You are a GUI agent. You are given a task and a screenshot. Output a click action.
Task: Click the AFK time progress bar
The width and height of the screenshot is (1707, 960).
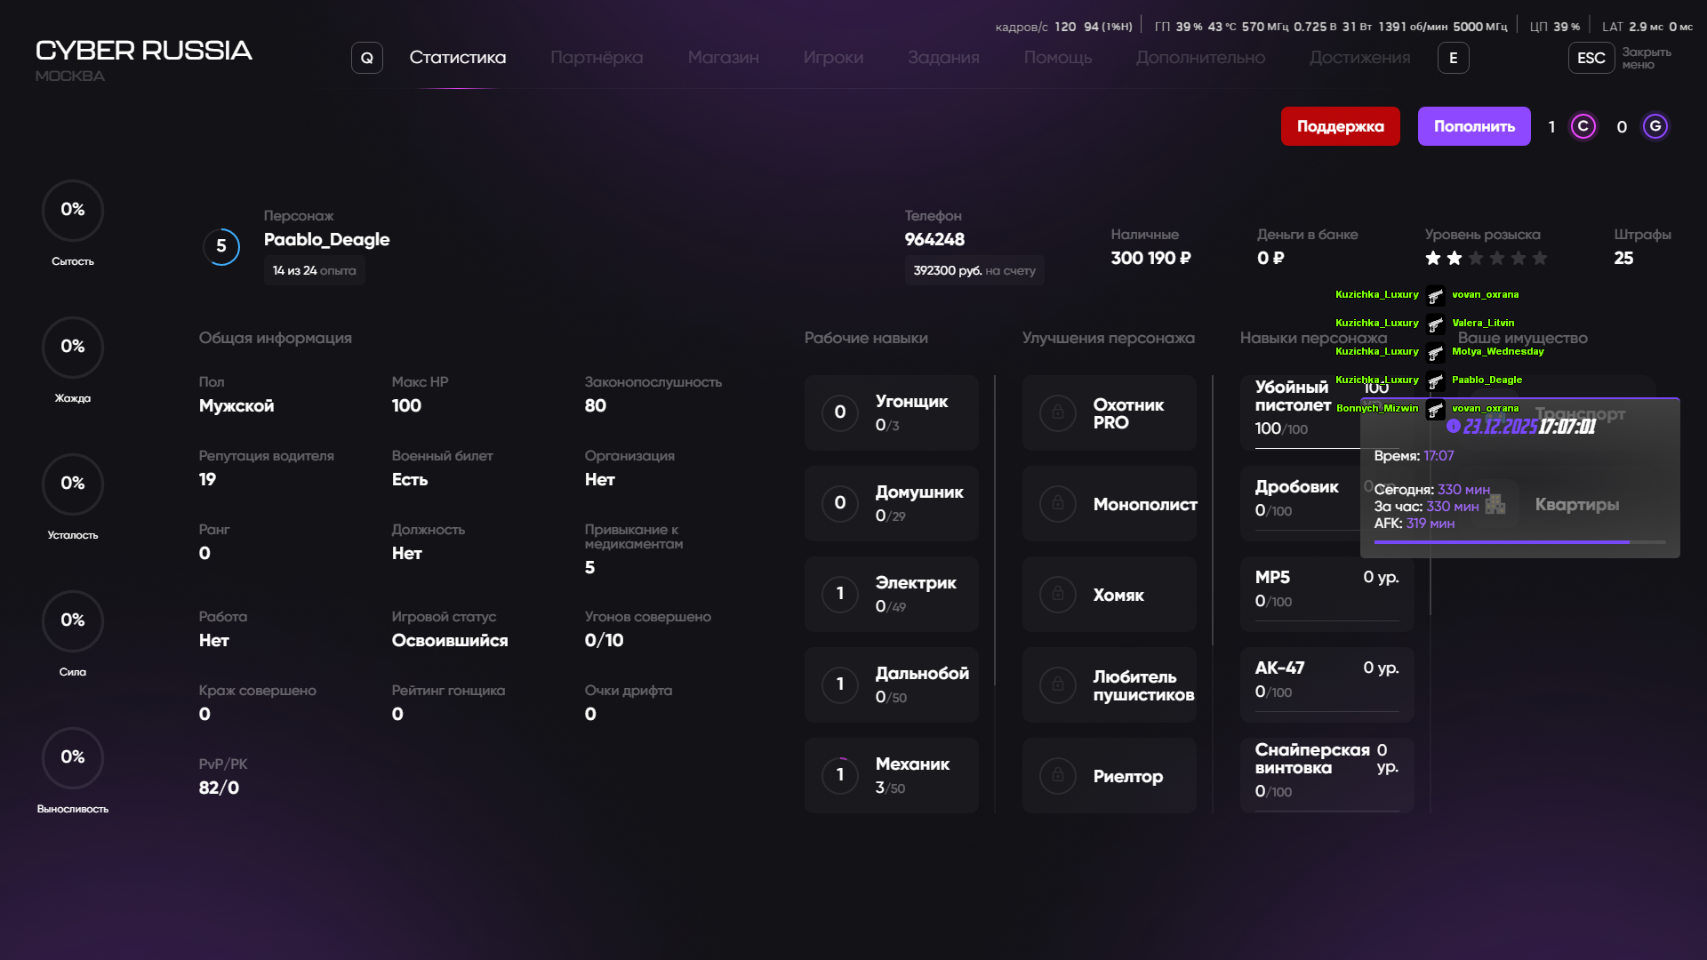(1519, 541)
